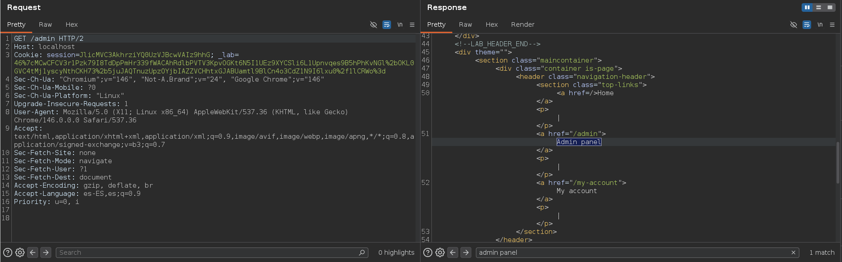Toggle response non-printable characters display

pyautogui.click(x=793, y=24)
